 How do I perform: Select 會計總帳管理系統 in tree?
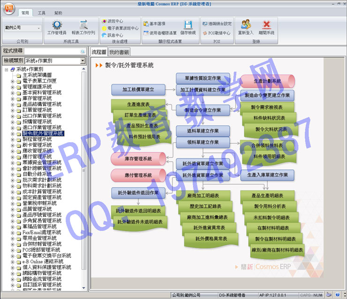[x=42, y=169]
